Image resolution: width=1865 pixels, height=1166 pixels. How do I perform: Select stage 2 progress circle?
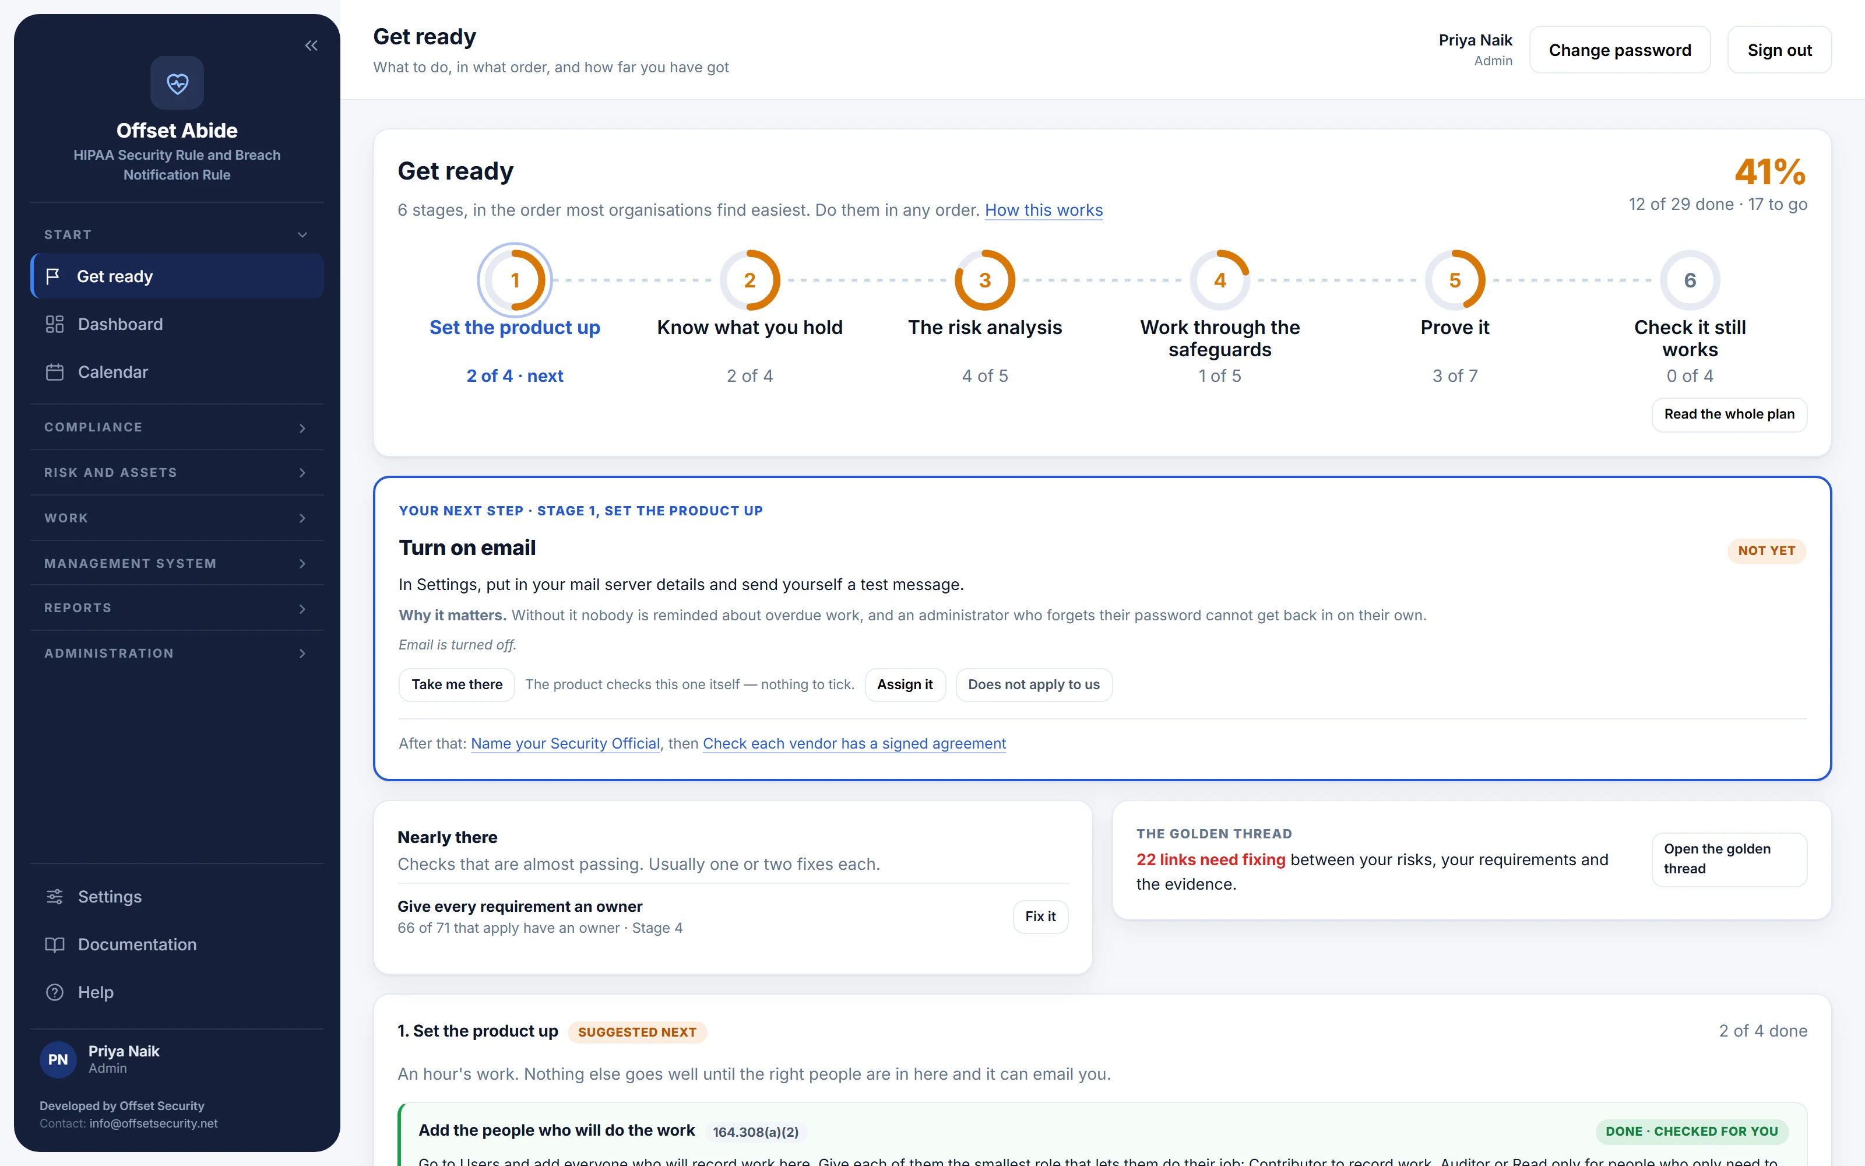click(750, 280)
